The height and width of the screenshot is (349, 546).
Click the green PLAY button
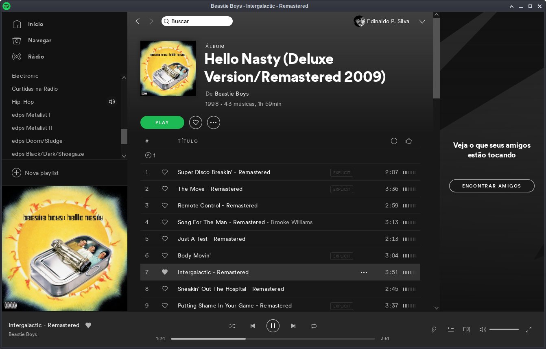coord(162,122)
